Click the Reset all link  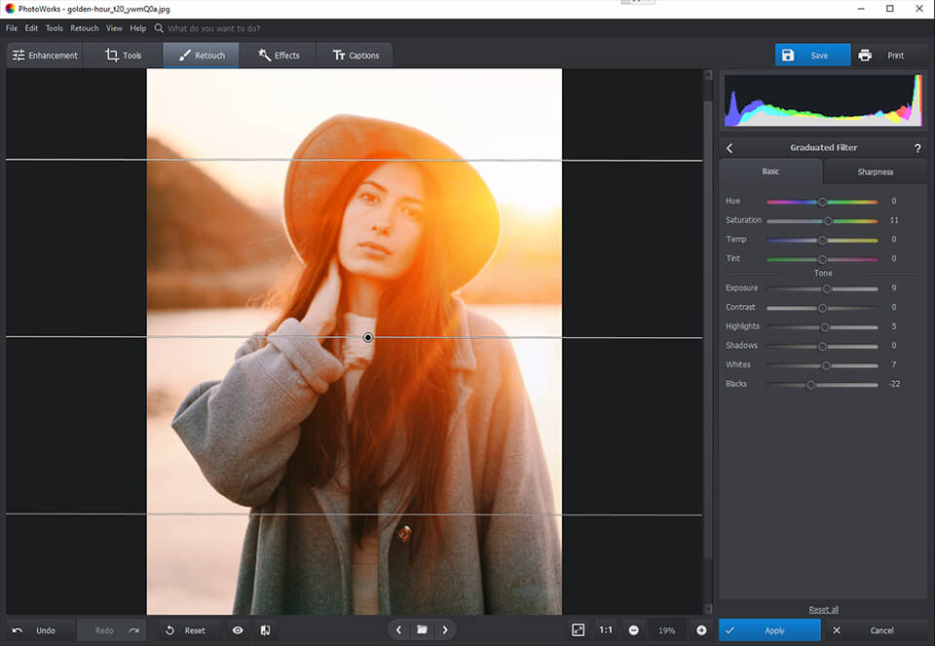[x=823, y=610]
